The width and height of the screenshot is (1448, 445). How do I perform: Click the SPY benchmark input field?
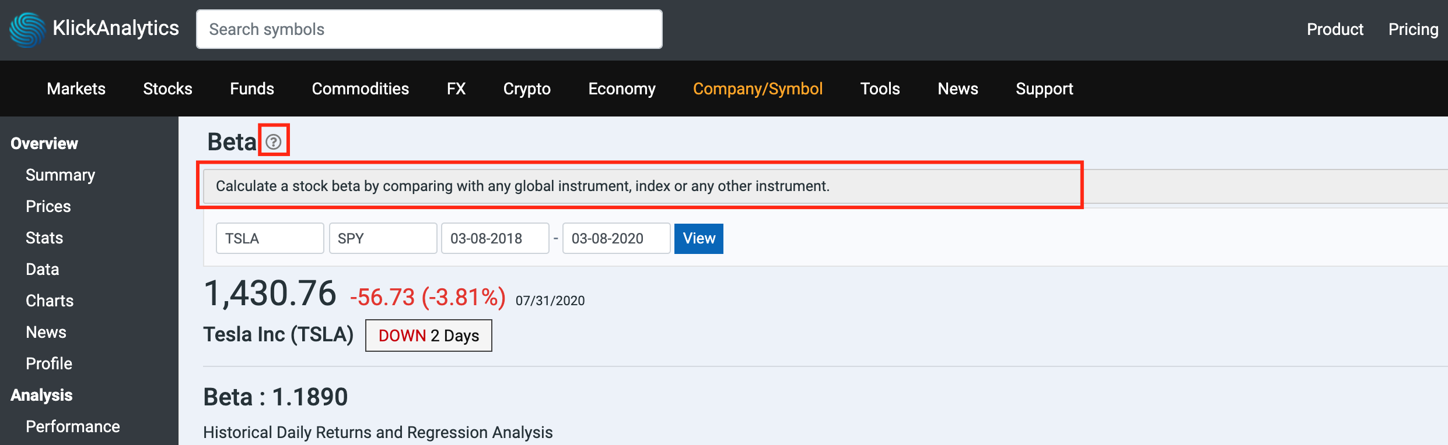point(383,238)
